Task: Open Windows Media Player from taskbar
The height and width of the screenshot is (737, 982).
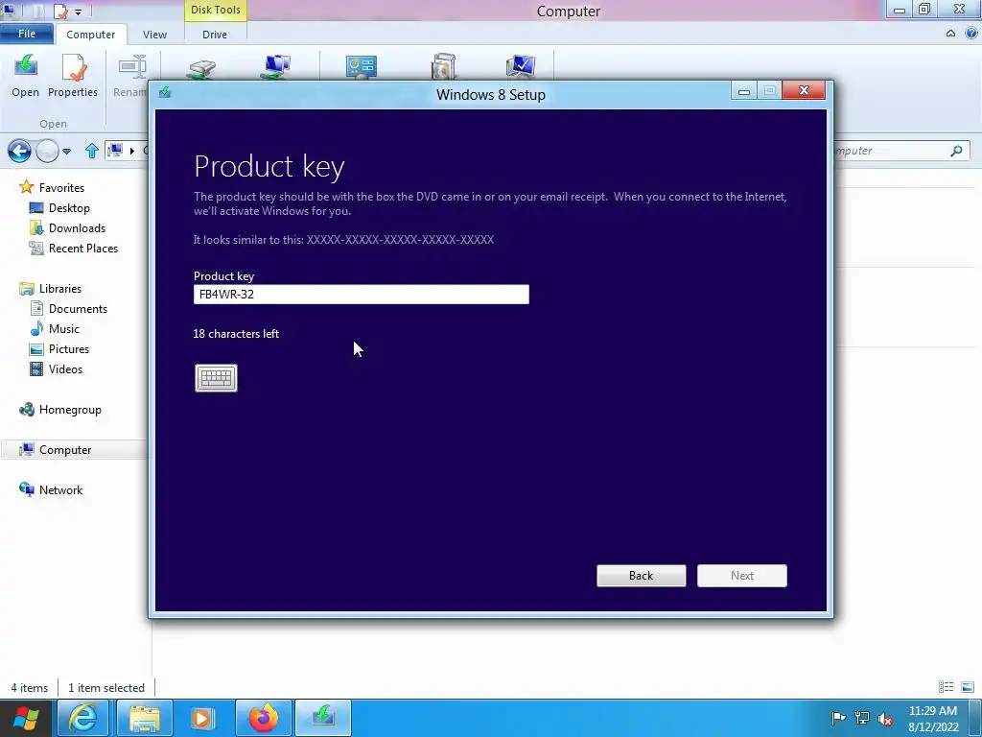Action: coord(202,718)
